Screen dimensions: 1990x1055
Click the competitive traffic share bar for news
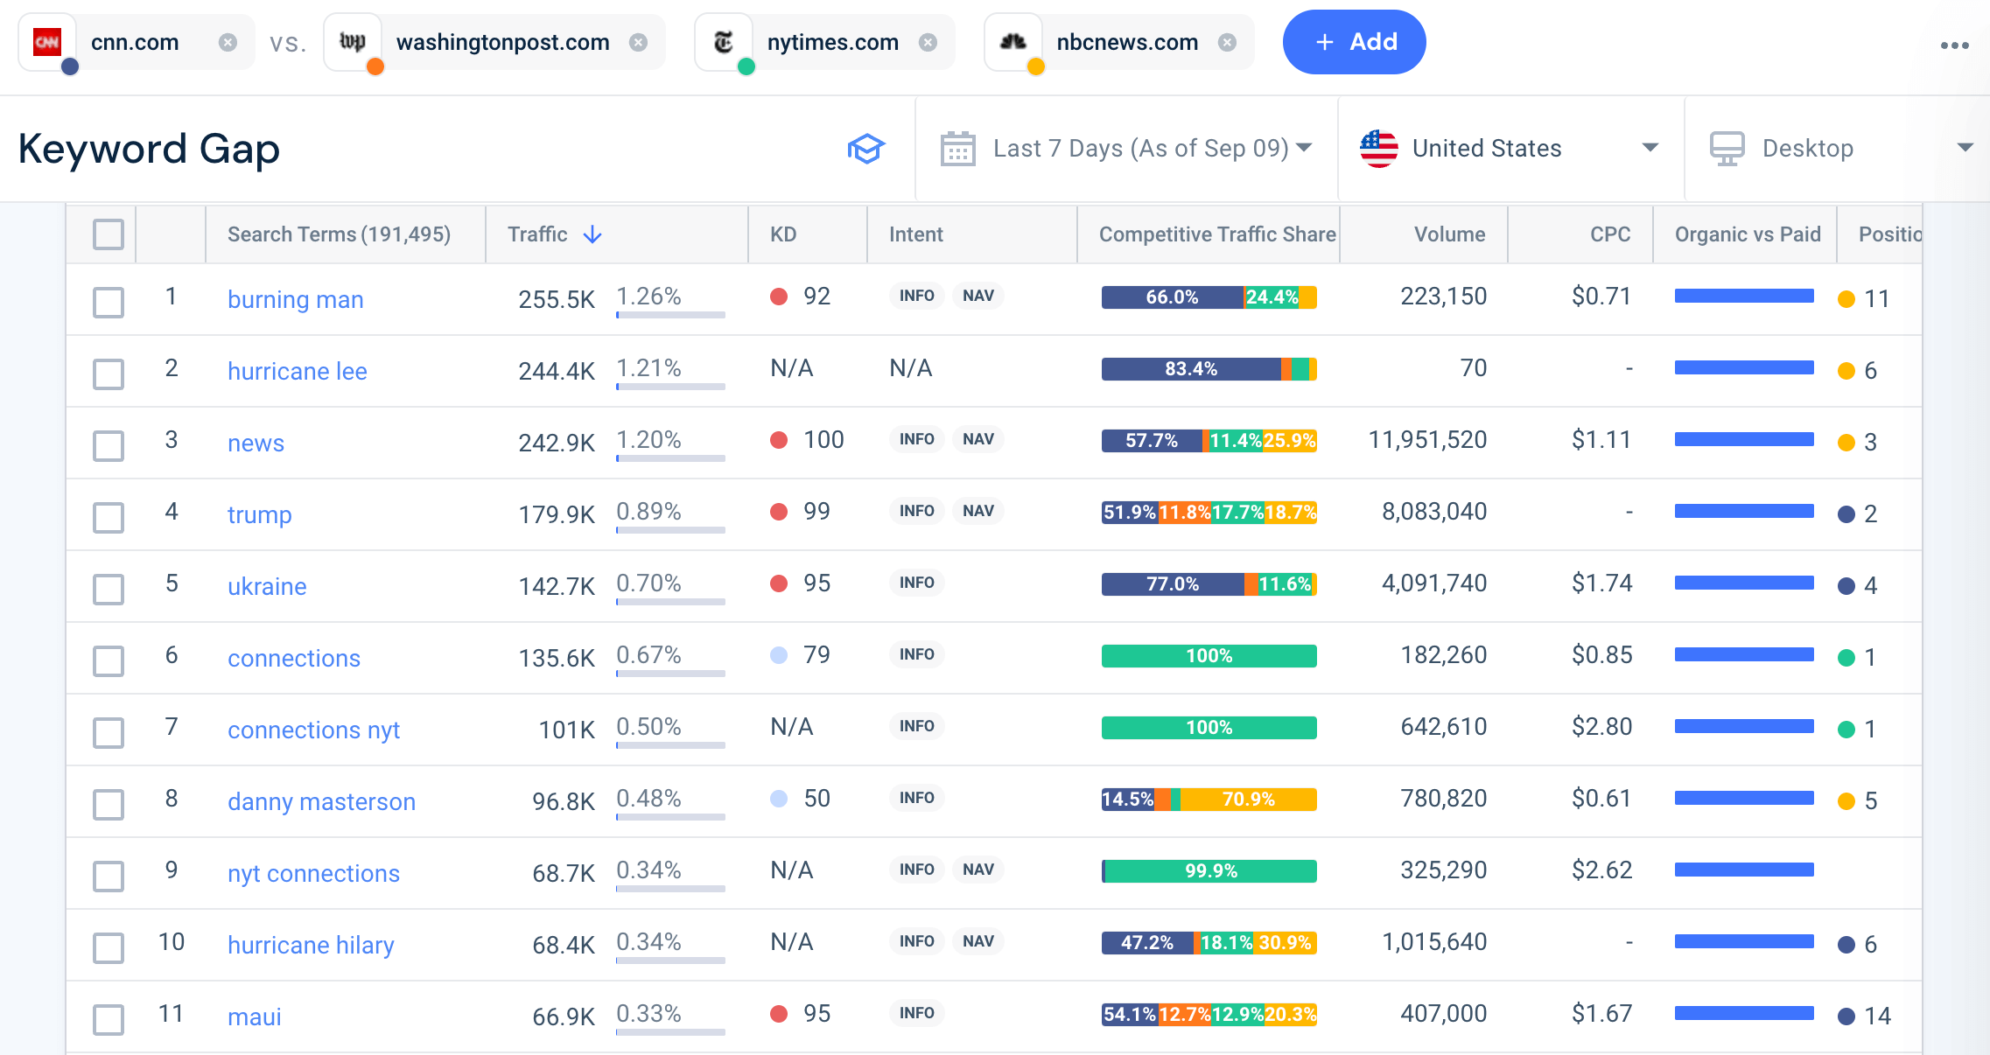point(1209,441)
